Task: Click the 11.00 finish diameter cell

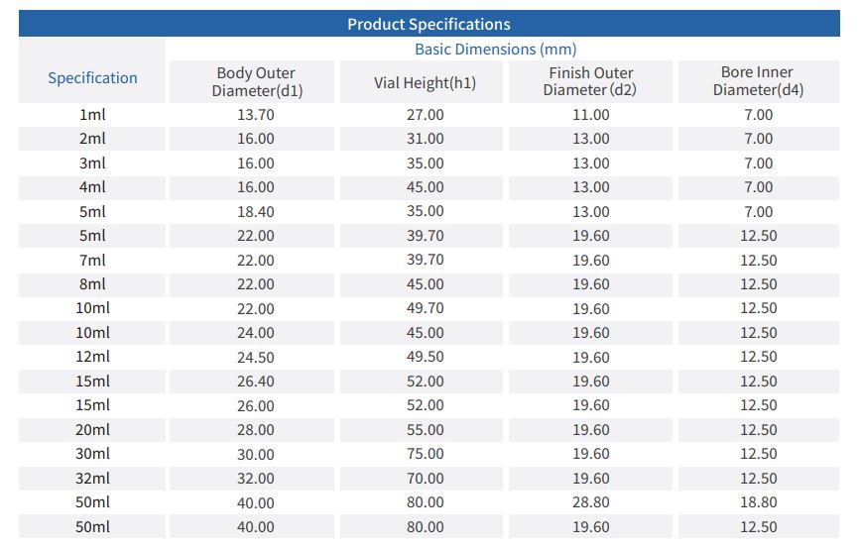Action: [x=590, y=115]
